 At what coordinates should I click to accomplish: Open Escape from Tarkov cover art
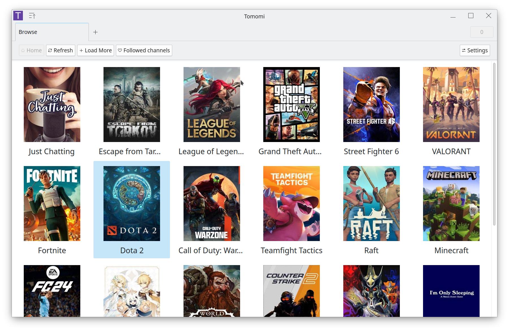pos(132,104)
